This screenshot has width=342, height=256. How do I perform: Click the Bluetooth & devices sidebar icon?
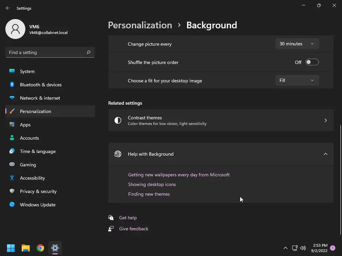12,85
